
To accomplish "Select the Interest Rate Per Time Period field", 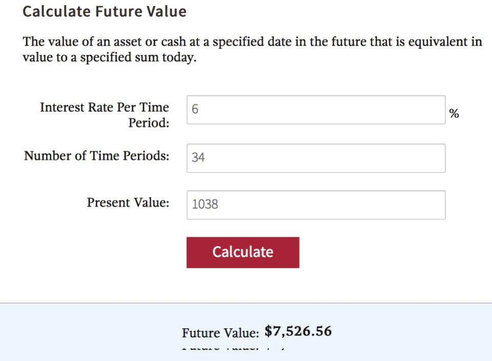I will tap(316, 110).
